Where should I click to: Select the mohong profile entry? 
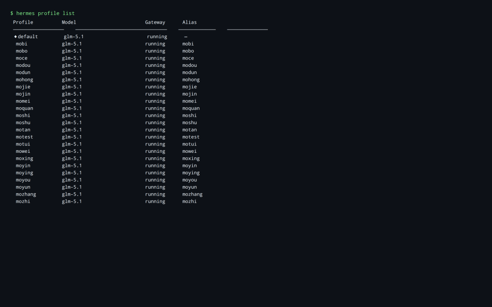pyautogui.click(x=24, y=79)
